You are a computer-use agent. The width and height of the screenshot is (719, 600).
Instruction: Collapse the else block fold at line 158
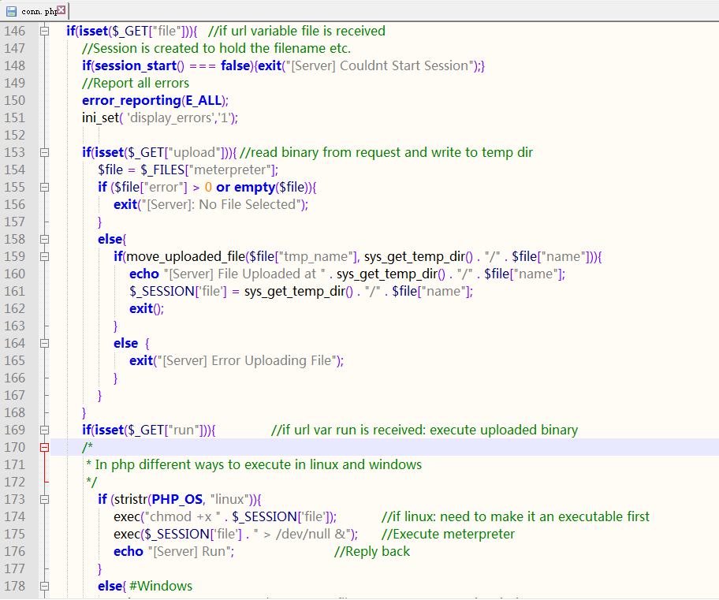[44, 240]
